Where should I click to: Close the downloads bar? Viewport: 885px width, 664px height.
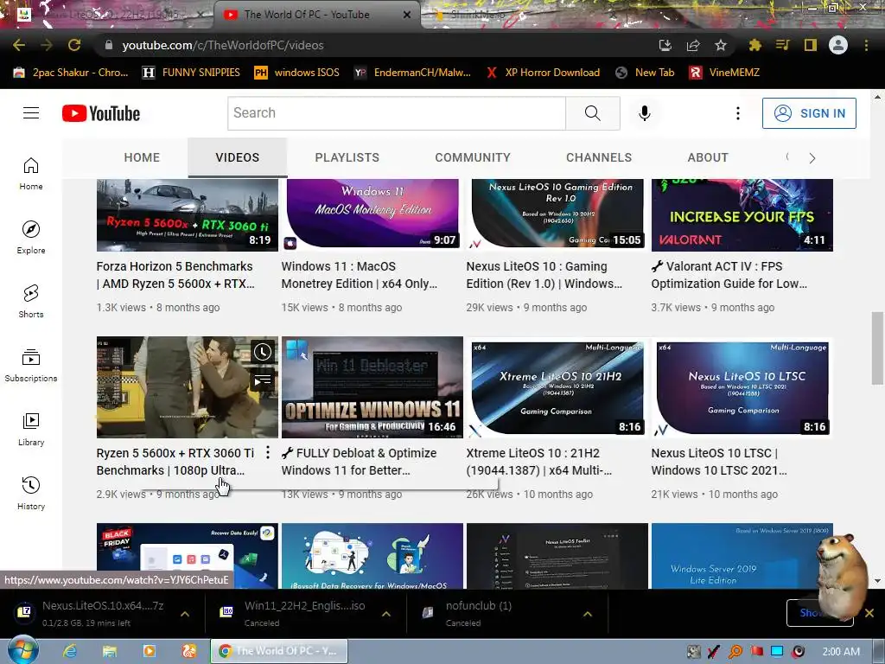coord(869,613)
